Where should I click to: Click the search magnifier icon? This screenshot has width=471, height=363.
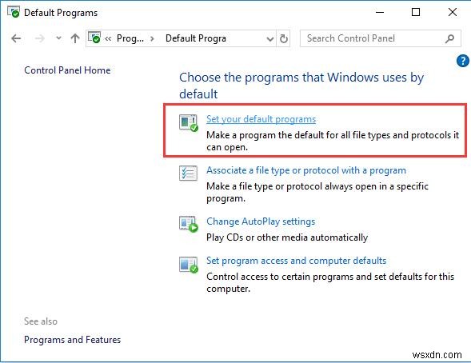[x=449, y=38]
